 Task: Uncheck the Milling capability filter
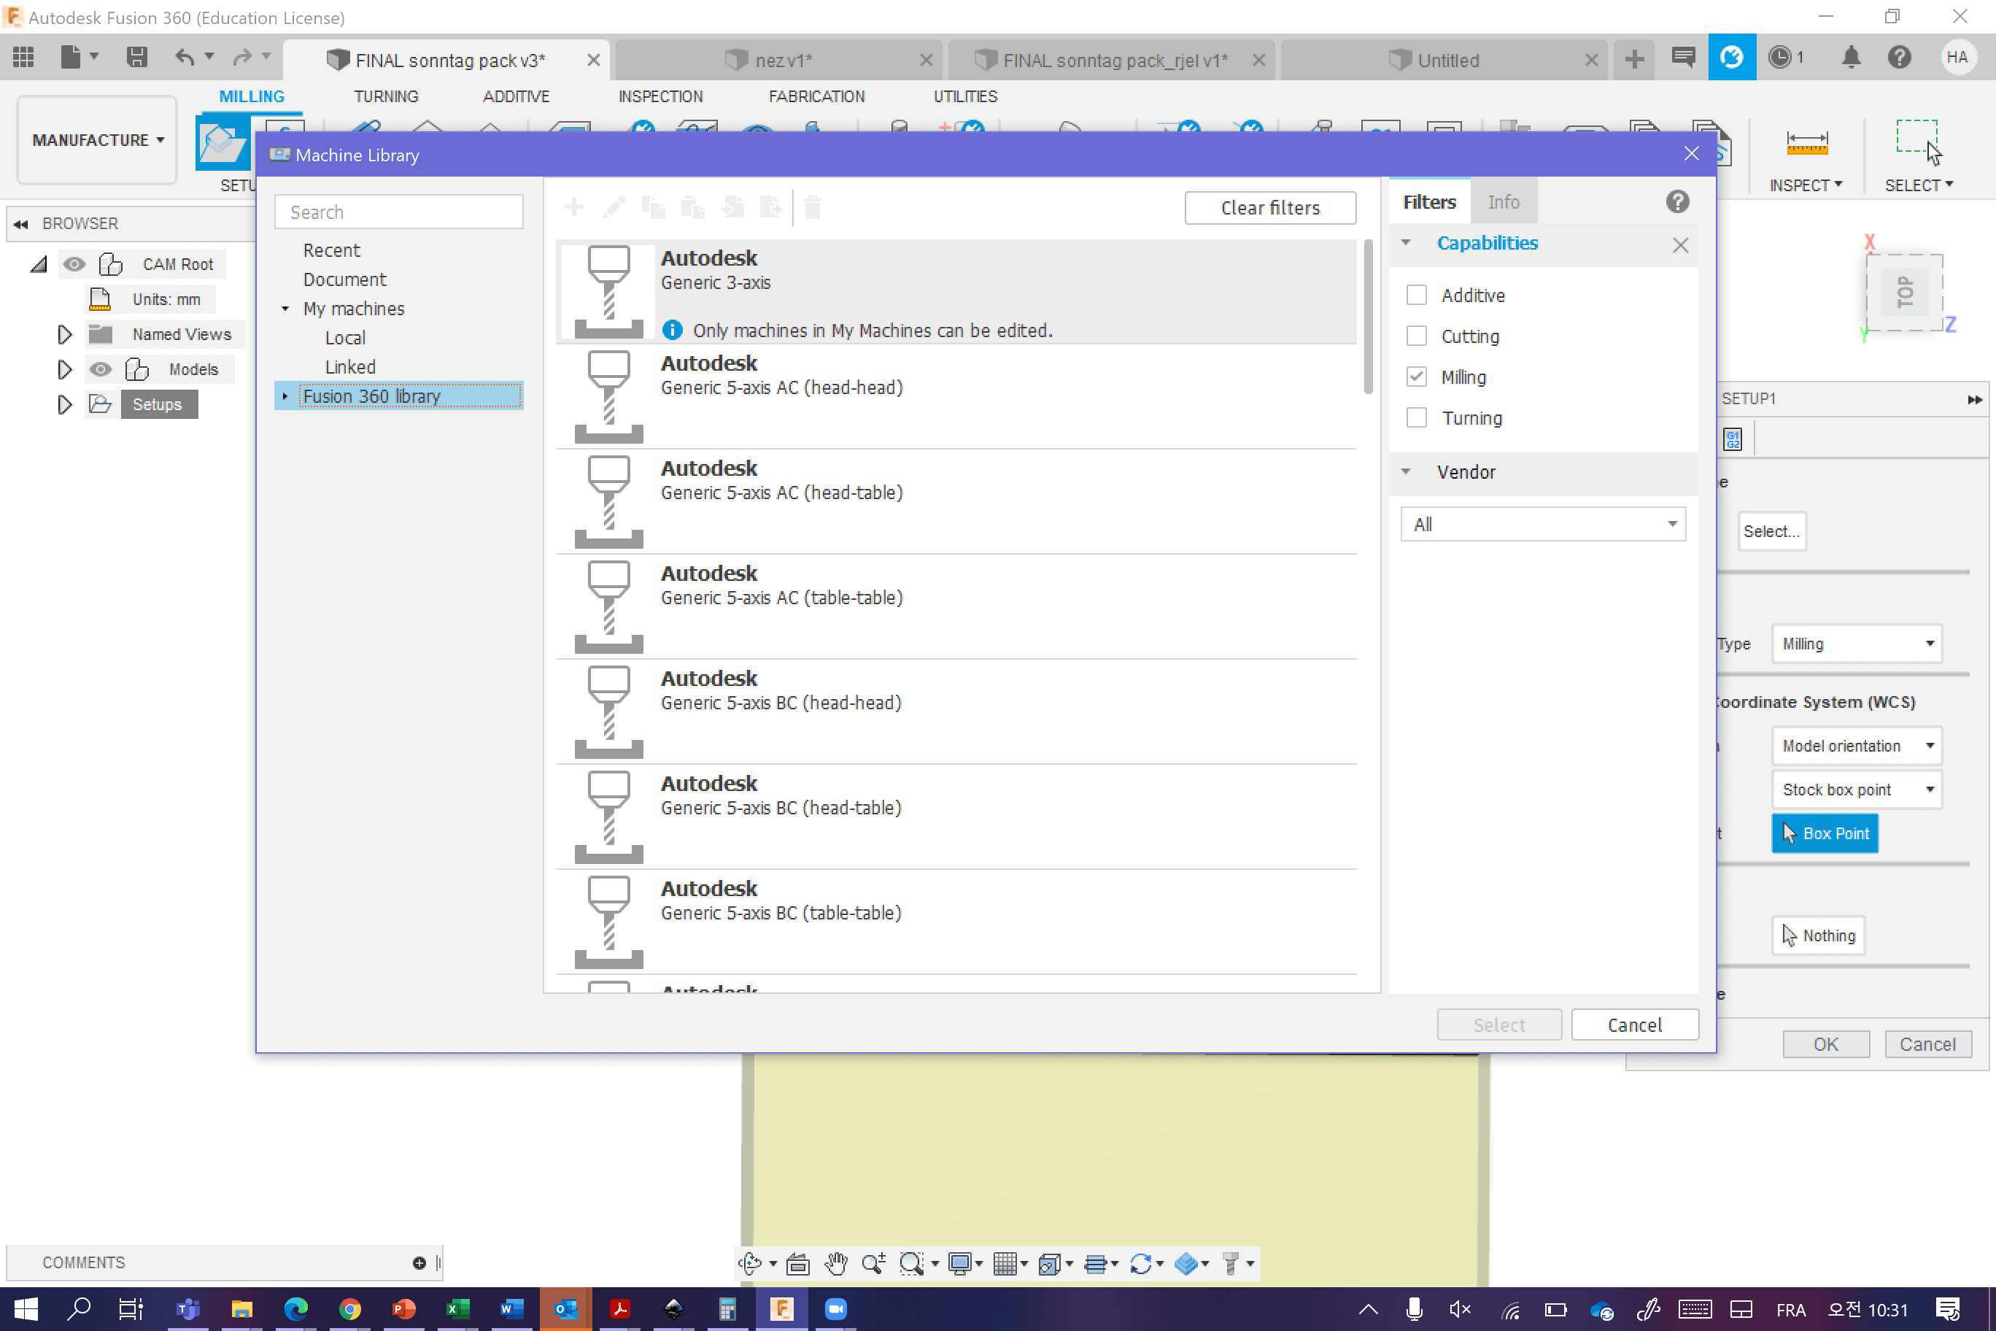(1416, 377)
